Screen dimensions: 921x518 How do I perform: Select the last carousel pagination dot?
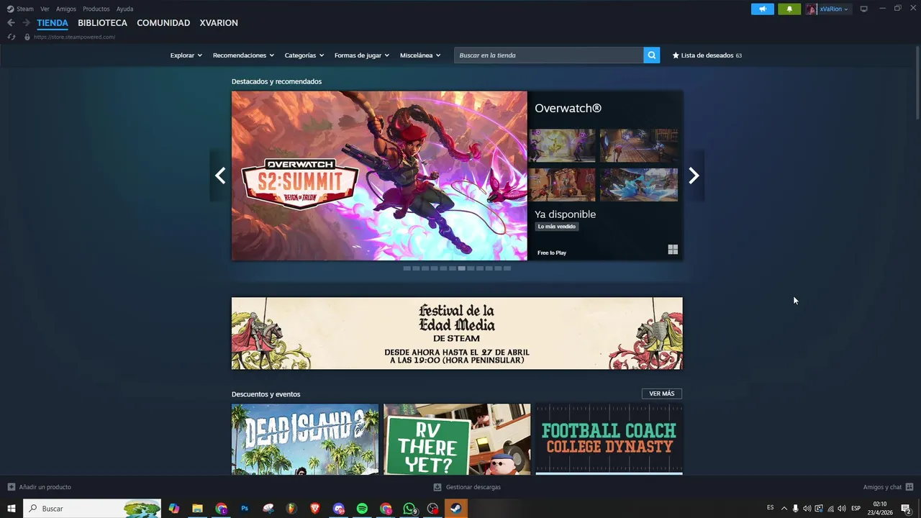tap(507, 268)
